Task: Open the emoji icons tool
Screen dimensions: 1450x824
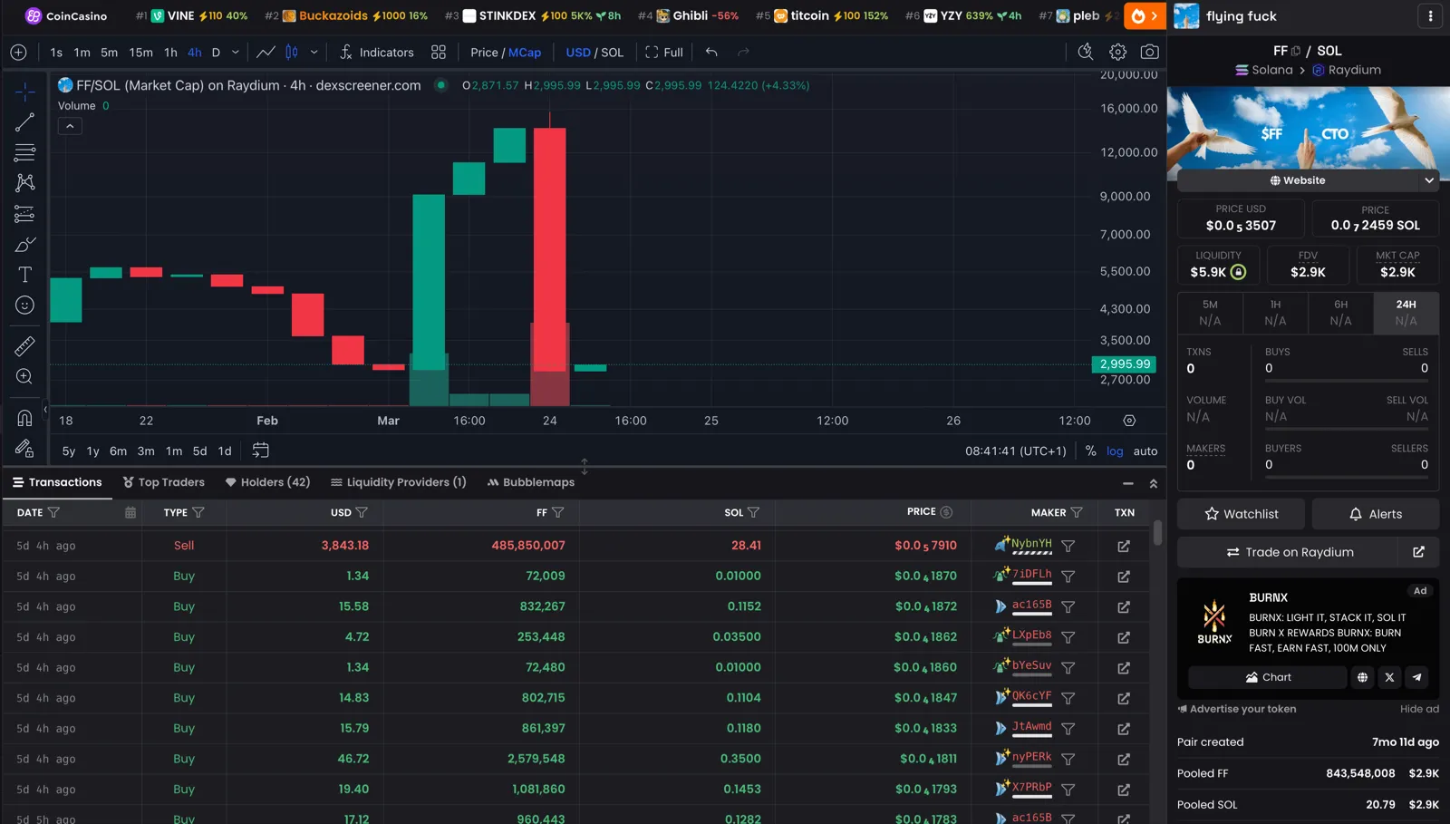Action: click(24, 305)
